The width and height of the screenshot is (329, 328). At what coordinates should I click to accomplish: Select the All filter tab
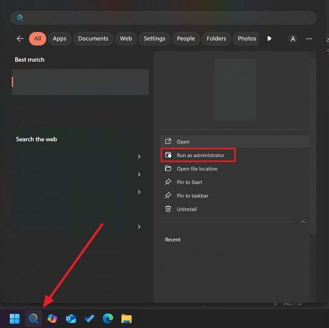(38, 39)
